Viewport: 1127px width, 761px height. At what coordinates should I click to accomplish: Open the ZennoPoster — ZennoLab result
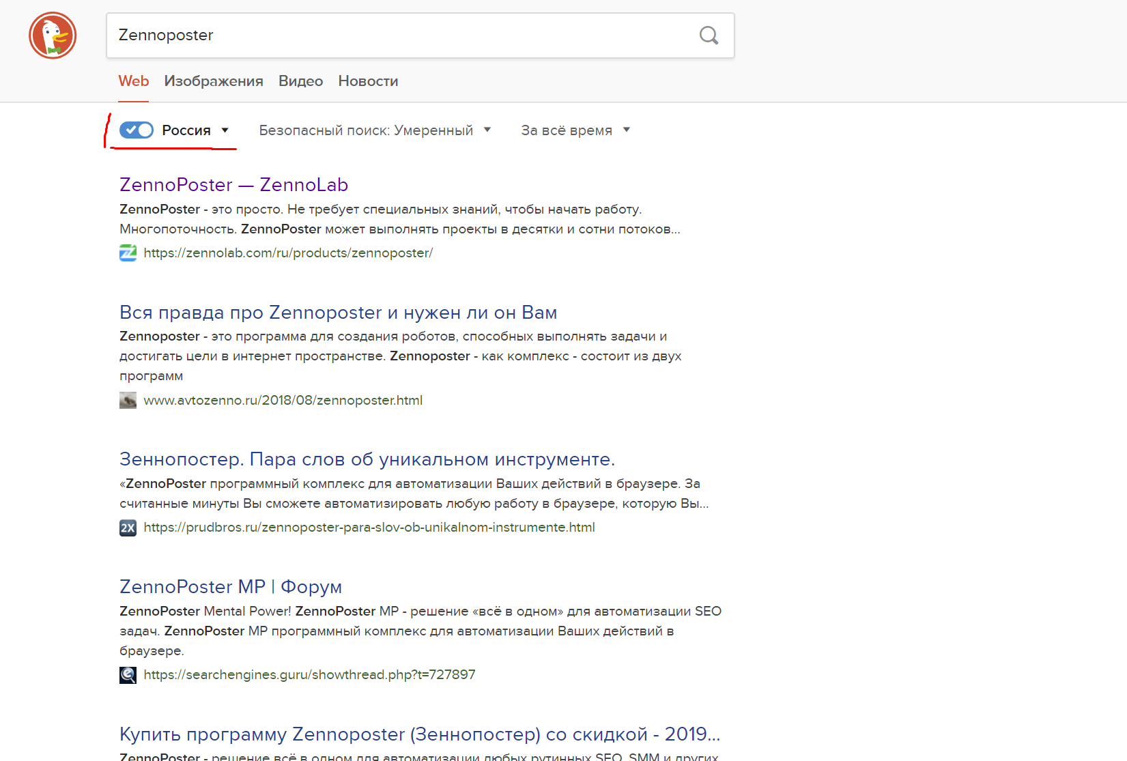[x=233, y=185]
